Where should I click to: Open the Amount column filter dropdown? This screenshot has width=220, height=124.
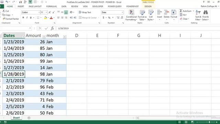tap(44, 37)
